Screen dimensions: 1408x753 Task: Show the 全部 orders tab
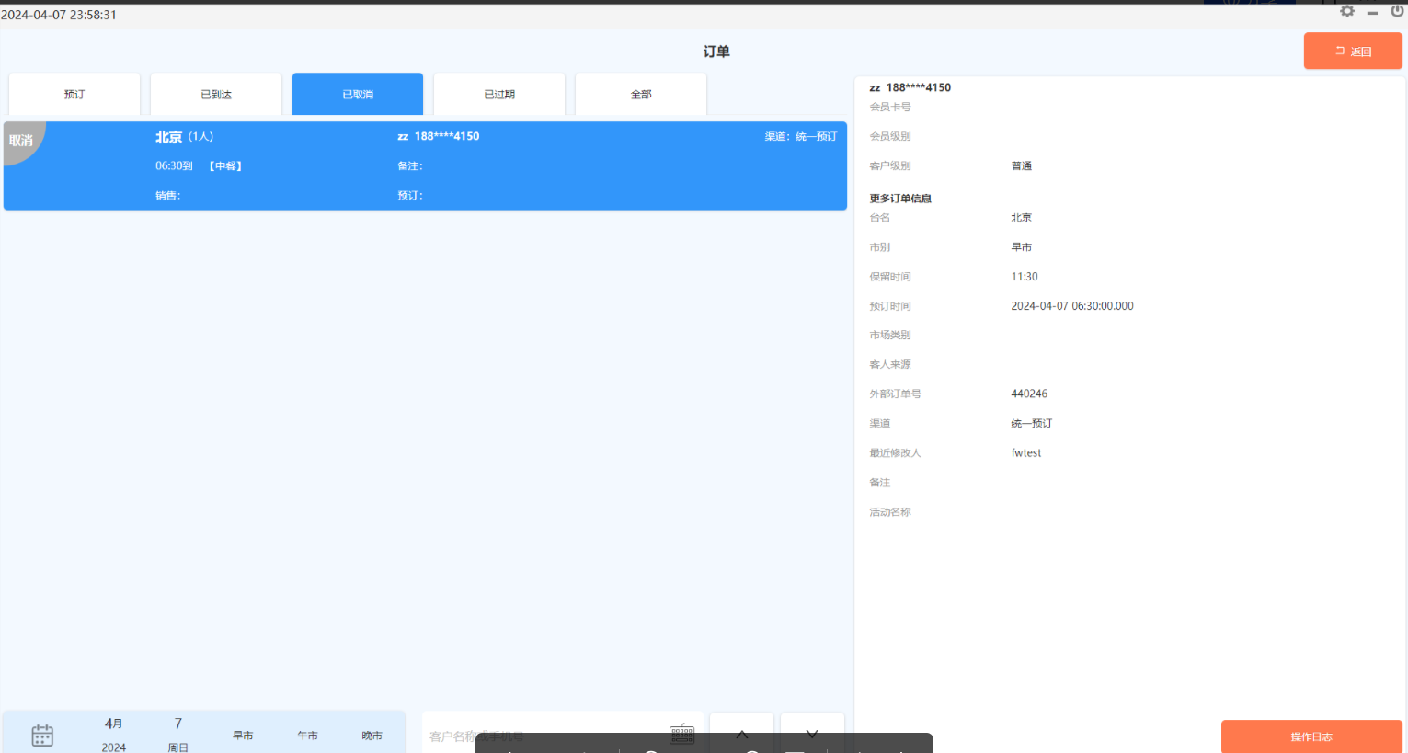tap(641, 95)
